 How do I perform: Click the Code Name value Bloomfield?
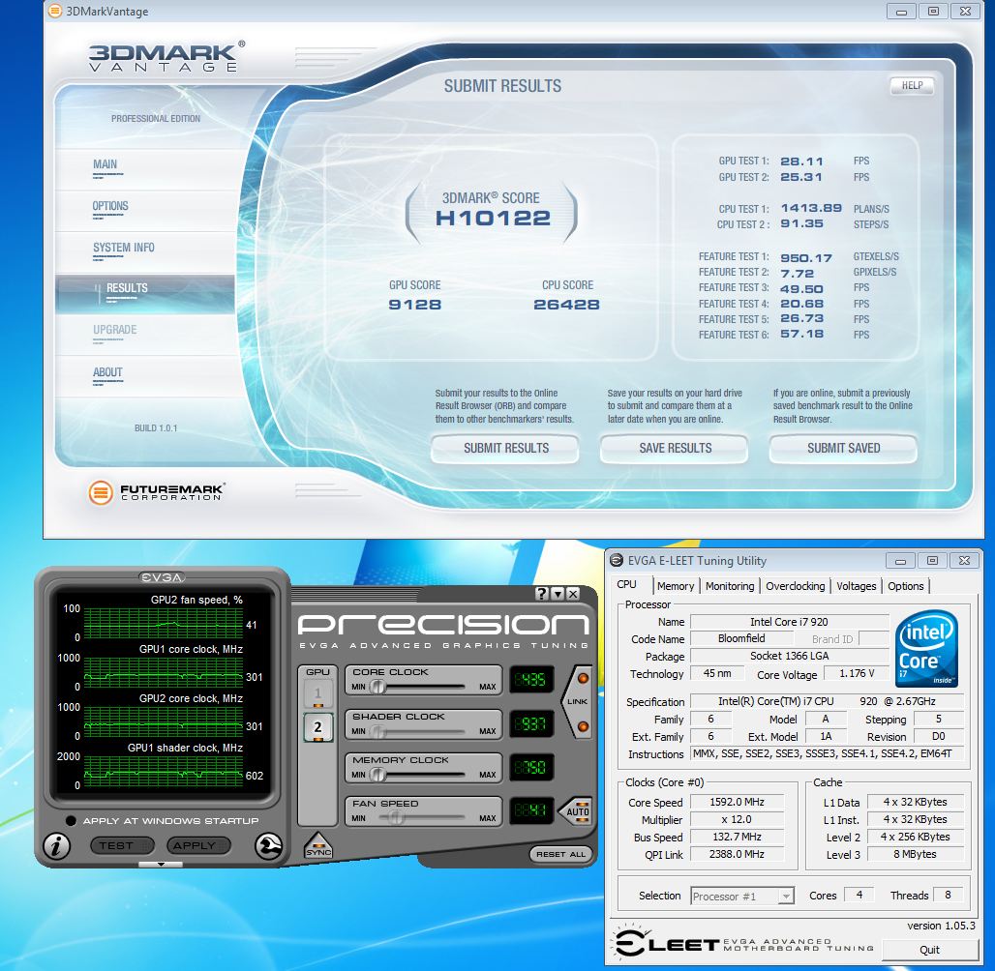[x=741, y=638]
